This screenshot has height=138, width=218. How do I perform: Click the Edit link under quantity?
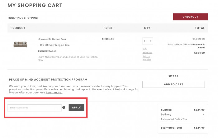coord(145,49)
